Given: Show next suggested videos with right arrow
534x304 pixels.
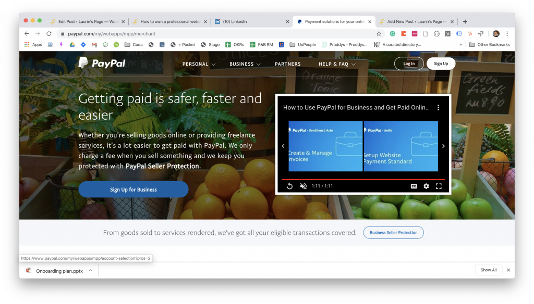Looking at the screenshot, I should [443, 146].
